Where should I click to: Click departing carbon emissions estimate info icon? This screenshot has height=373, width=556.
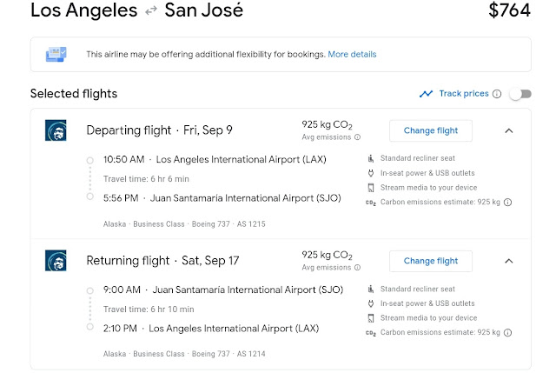tap(508, 202)
